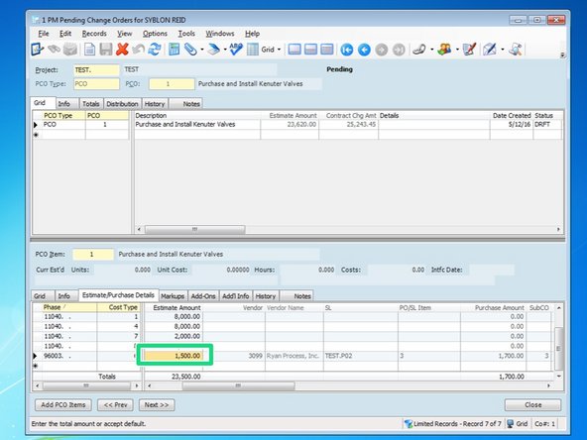The width and height of the screenshot is (587, 440).
Task: Click the two people users icon
Action: pos(444,49)
